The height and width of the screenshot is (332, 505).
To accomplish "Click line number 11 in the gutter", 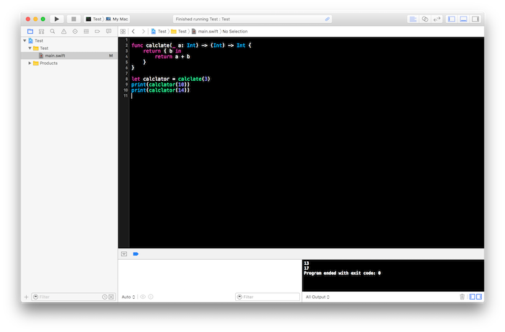I will tap(126, 96).
